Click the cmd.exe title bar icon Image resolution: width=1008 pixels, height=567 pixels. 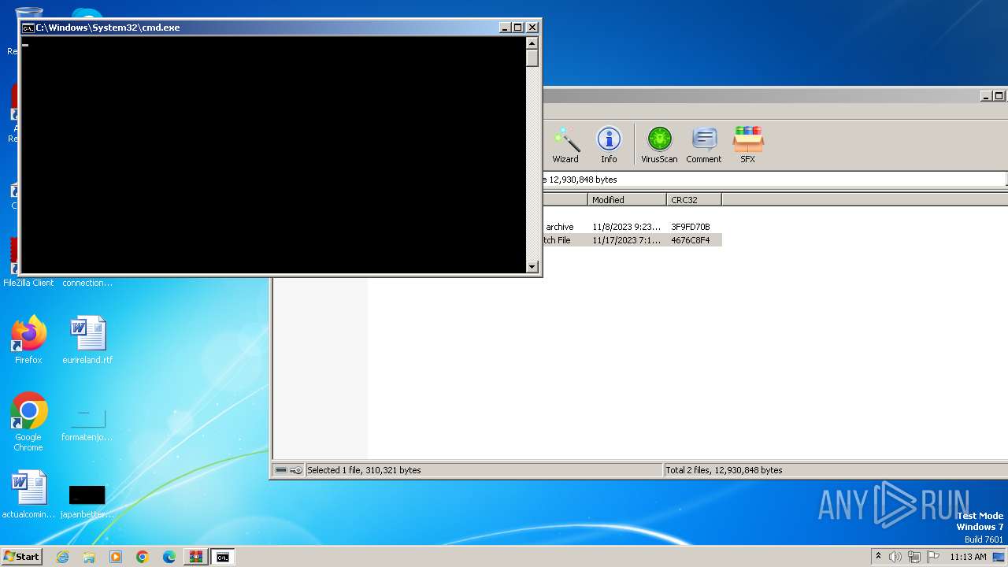tap(28, 28)
